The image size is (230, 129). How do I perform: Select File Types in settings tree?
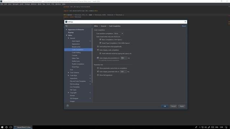[73, 90]
